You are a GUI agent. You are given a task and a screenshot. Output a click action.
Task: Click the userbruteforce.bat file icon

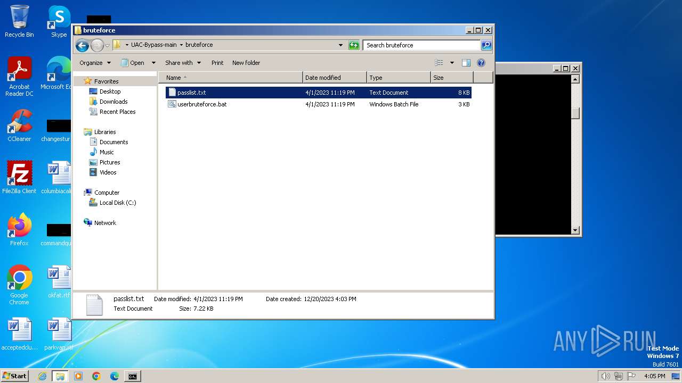point(172,104)
